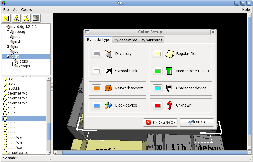Open the Color Setup dialog window menu icon
The height and width of the screenshot is (162, 253).
coord(88,32)
